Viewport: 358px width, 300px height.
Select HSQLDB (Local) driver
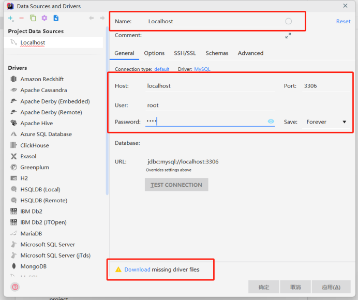pos(40,189)
